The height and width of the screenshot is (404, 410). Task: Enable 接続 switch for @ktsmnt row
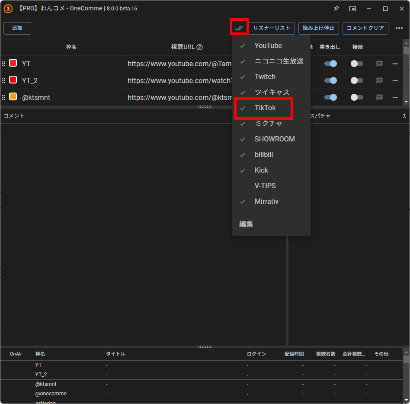tap(357, 97)
